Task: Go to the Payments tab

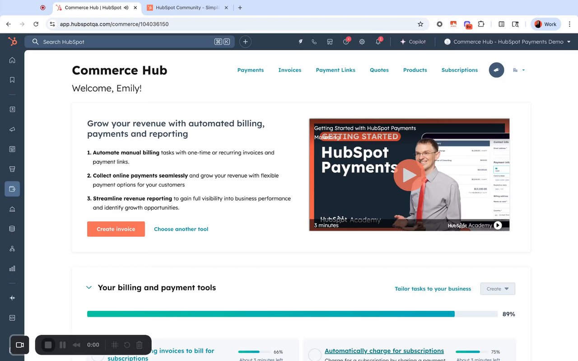Action: [x=251, y=70]
